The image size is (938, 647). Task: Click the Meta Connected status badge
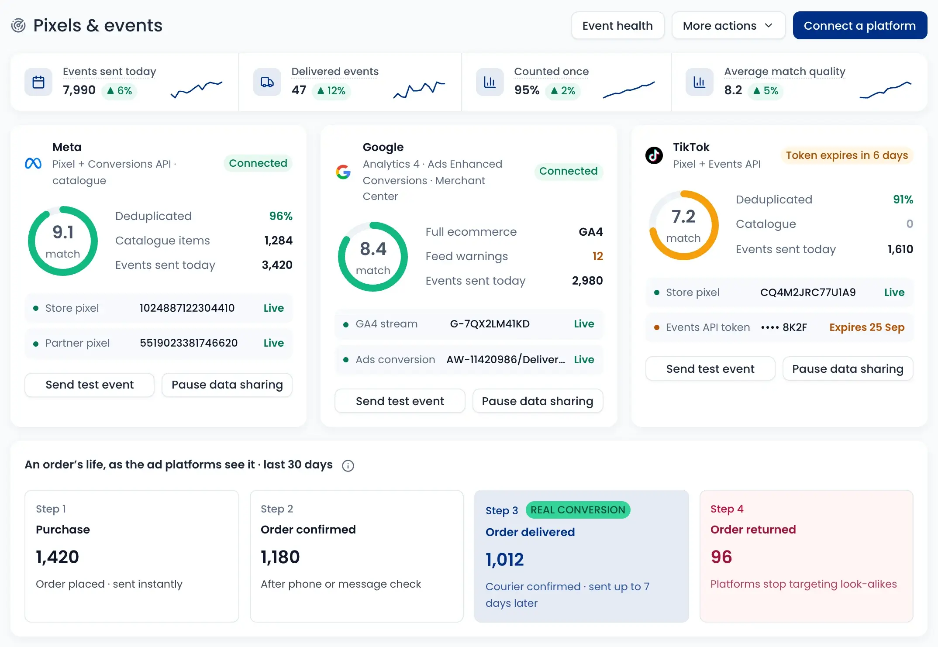click(258, 163)
